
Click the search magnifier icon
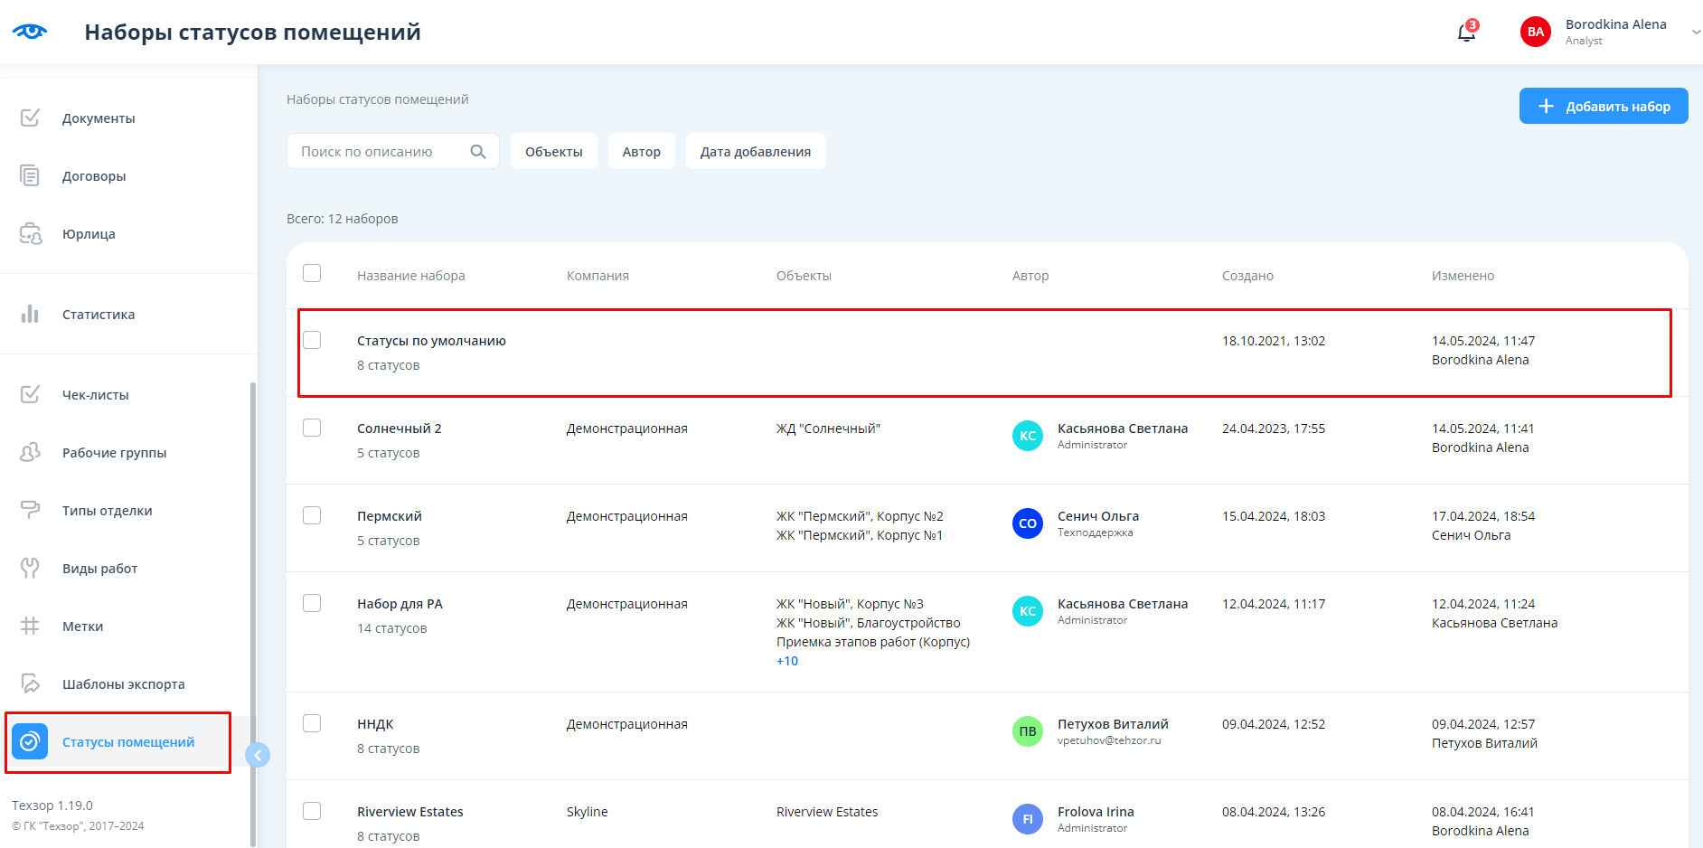(x=478, y=152)
